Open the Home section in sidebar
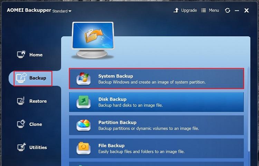Viewport: 259px width, 166px height. pos(30,55)
